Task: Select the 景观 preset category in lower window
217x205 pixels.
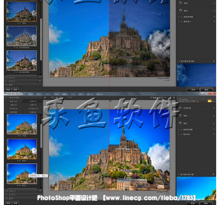Action: click(33, 105)
